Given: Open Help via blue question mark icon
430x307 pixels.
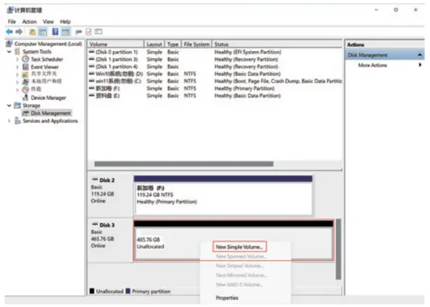Looking at the screenshot, I should coord(55,32).
